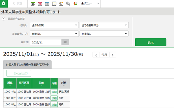The image size is (174, 109).
Task: Open the red monthly calendar icon
Action: (40, 4)
